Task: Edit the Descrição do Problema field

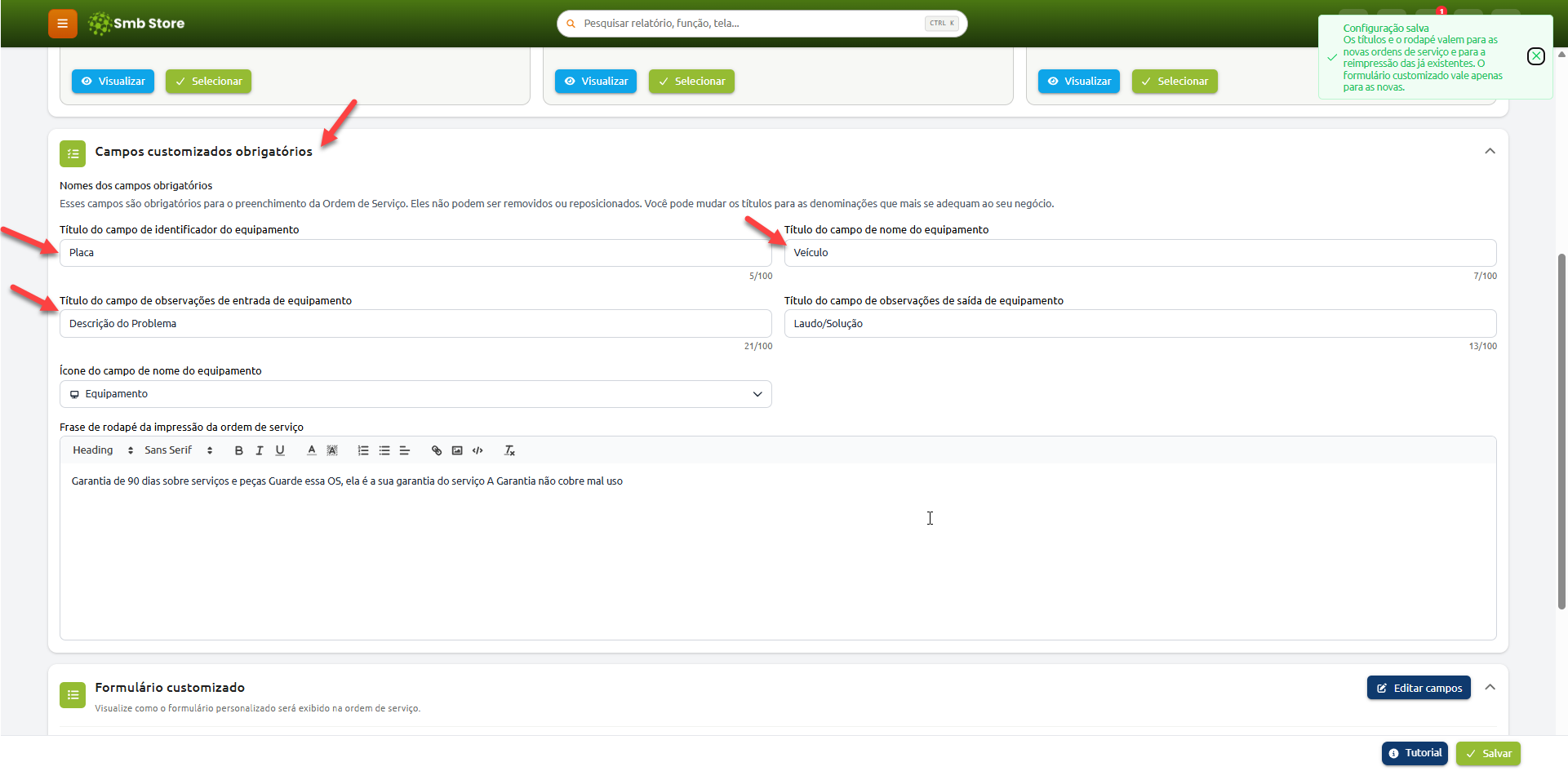Action: [415, 324]
